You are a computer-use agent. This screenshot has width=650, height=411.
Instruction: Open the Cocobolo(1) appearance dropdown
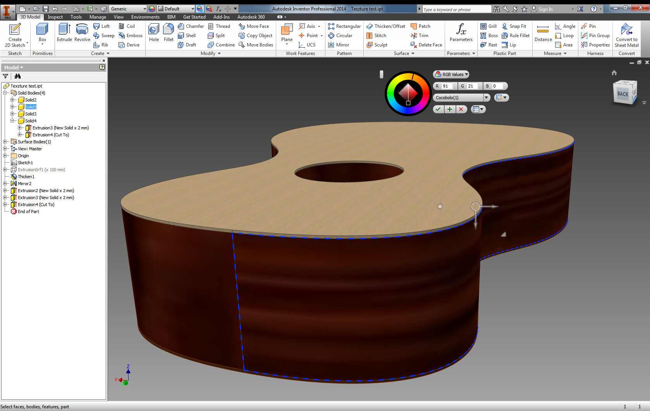487,98
